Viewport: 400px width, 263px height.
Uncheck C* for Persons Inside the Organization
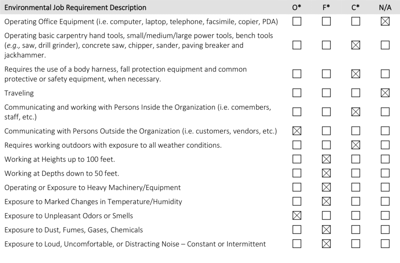pyautogui.click(x=355, y=112)
